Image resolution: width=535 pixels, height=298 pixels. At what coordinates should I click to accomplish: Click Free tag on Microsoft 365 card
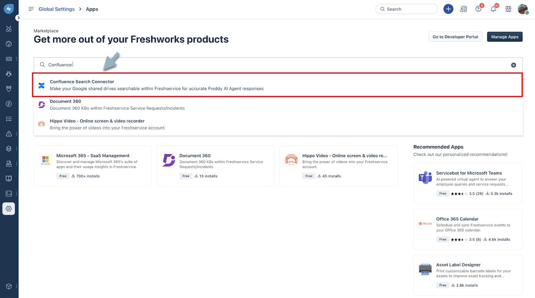coord(63,176)
